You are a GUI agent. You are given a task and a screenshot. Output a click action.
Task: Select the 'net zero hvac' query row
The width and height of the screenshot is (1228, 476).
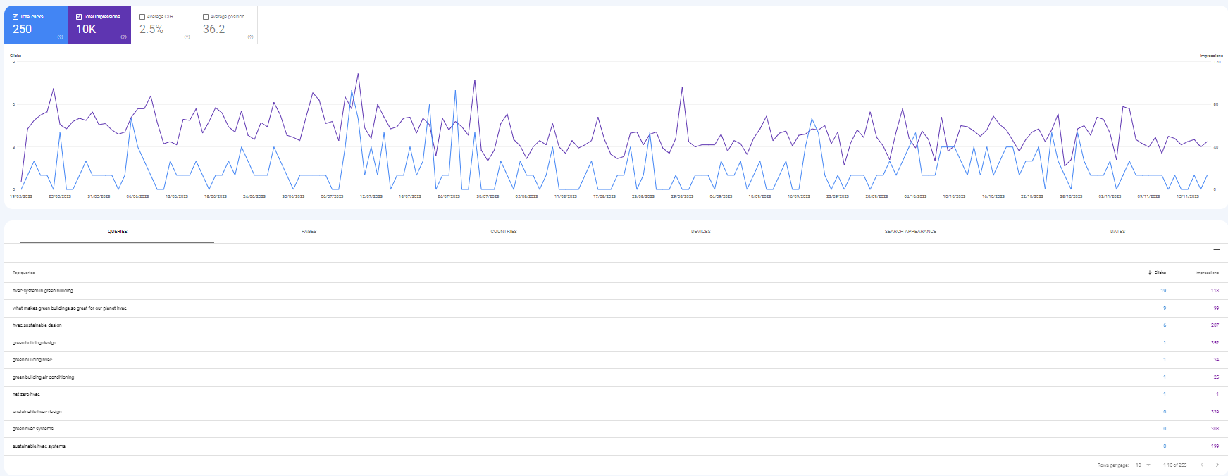coord(27,394)
